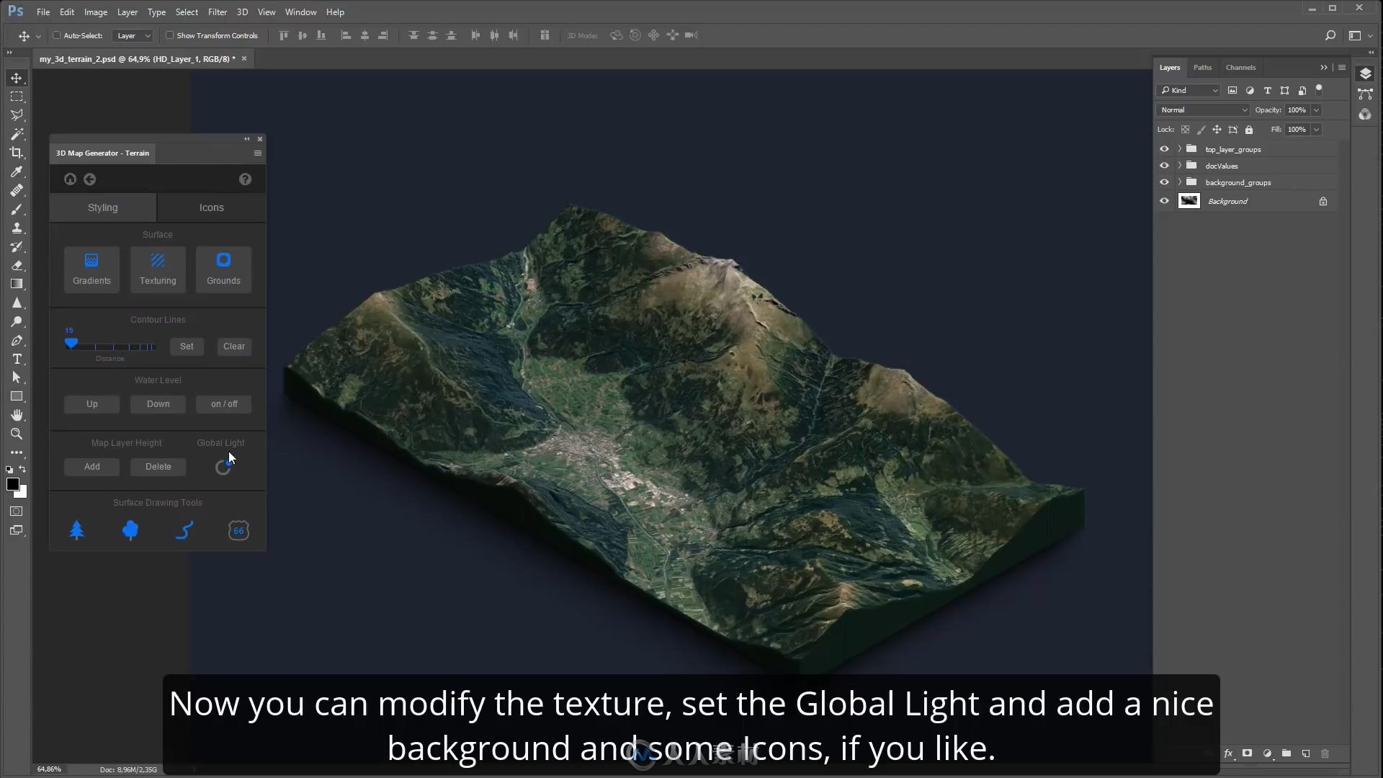Open Auto-Select Layer dropdown

click(134, 35)
